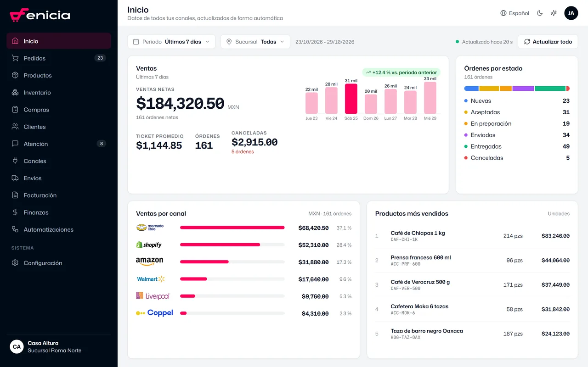Click the globe language icon
The height and width of the screenshot is (367, 588).
503,13
